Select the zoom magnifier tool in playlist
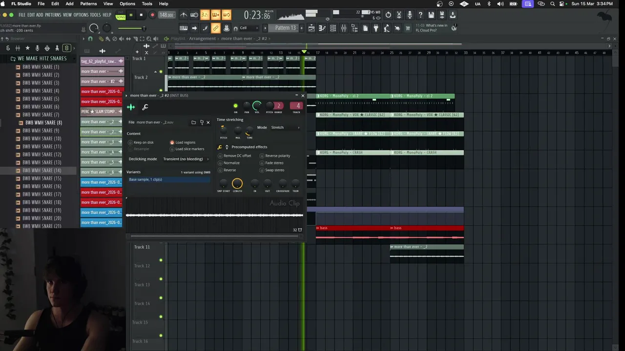 pyautogui.click(x=149, y=39)
